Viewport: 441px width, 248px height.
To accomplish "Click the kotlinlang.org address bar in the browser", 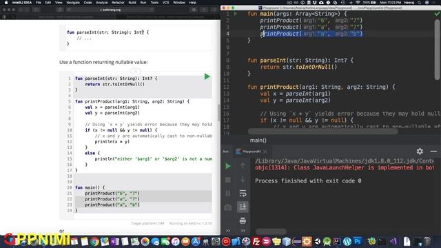I will 110,10.
